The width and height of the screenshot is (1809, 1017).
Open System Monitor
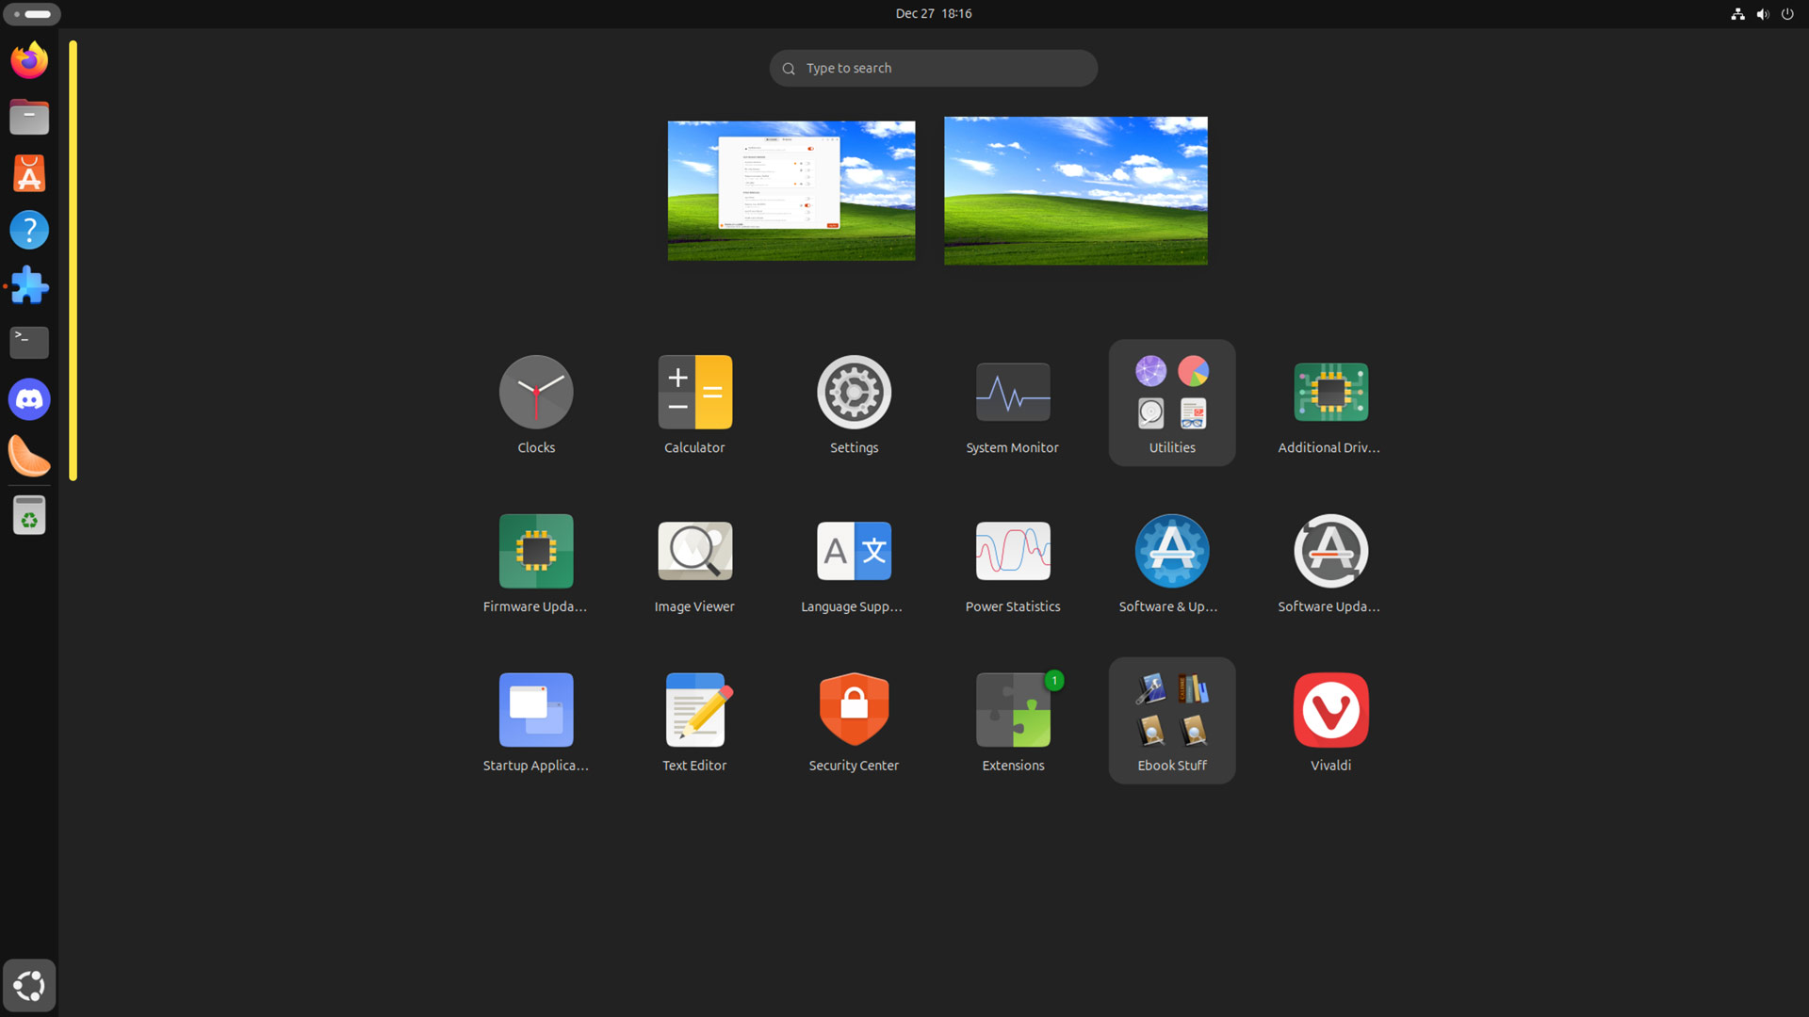tap(1013, 403)
